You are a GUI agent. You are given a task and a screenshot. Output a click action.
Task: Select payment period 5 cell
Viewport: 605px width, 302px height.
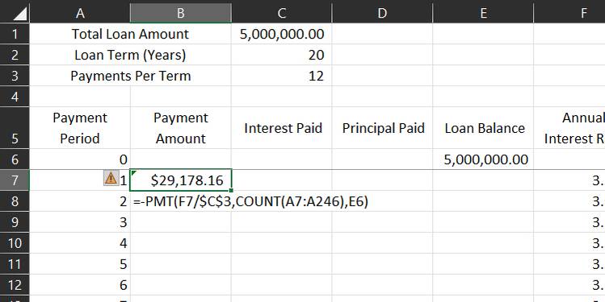[80, 264]
